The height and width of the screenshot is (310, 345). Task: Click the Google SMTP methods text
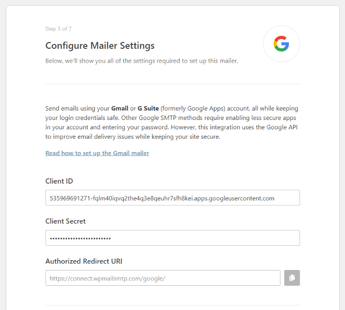(171, 118)
